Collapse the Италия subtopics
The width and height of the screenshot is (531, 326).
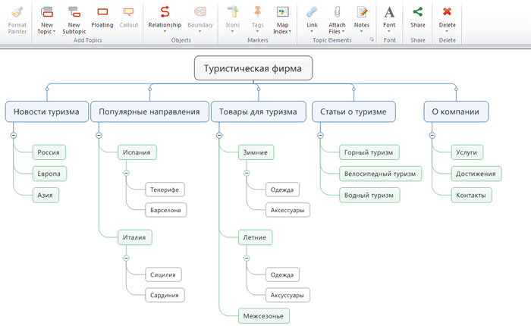tap(127, 258)
